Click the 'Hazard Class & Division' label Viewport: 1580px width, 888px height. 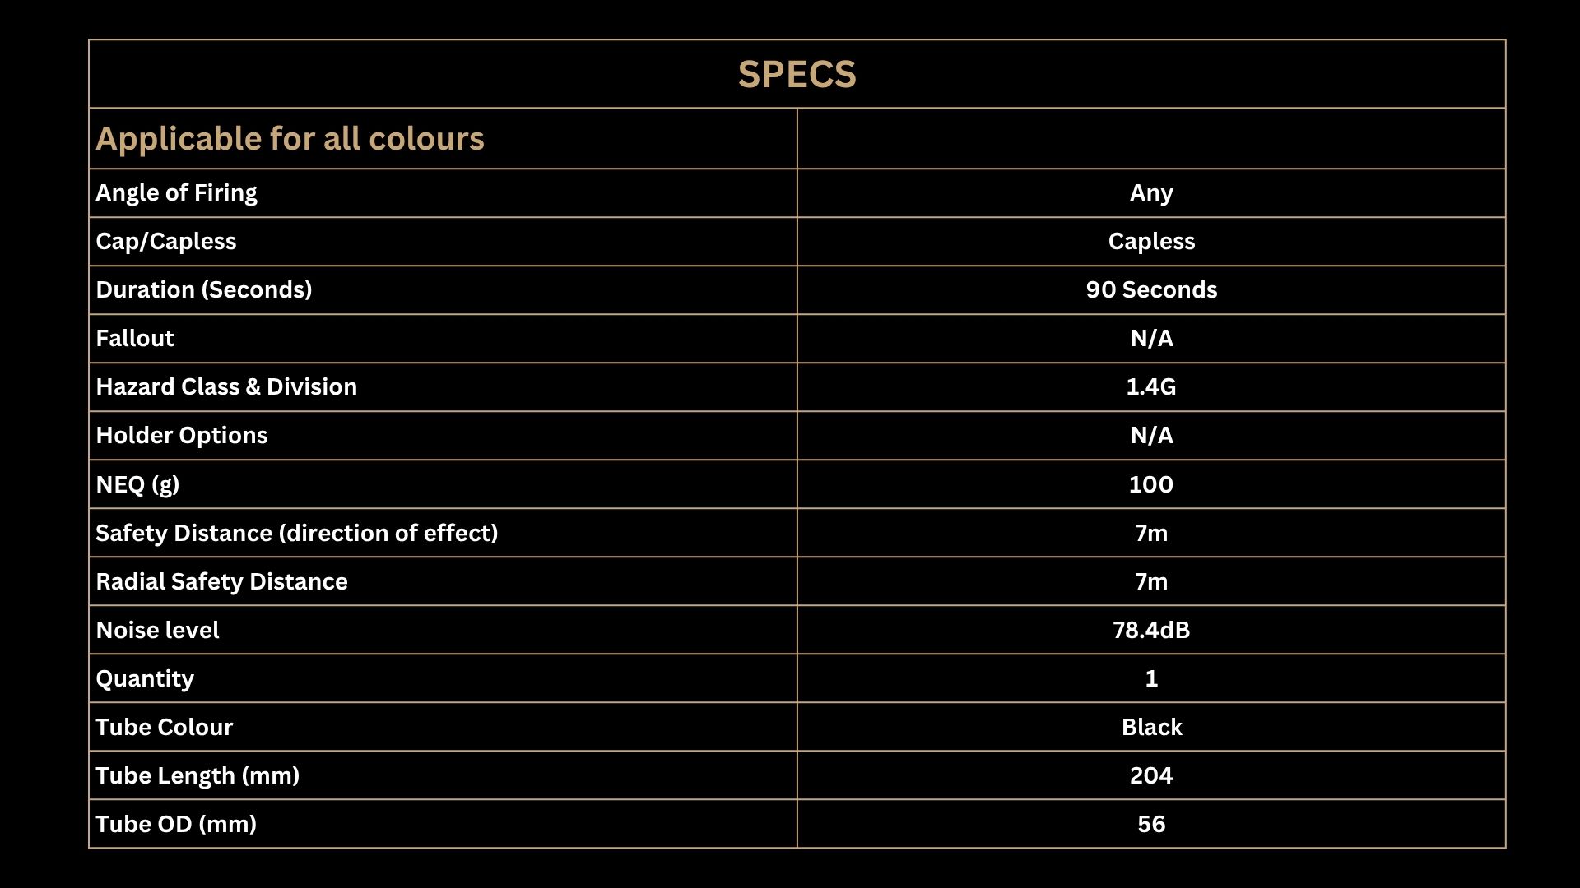pos(226,387)
